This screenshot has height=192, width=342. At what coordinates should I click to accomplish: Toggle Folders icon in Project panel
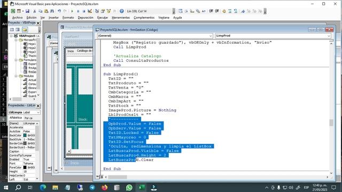click(25, 30)
